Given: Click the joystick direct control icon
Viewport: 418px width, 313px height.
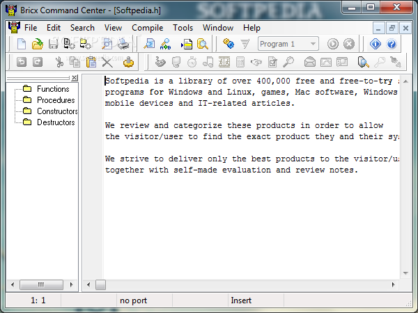Looking at the screenshot, I should (x=160, y=62).
